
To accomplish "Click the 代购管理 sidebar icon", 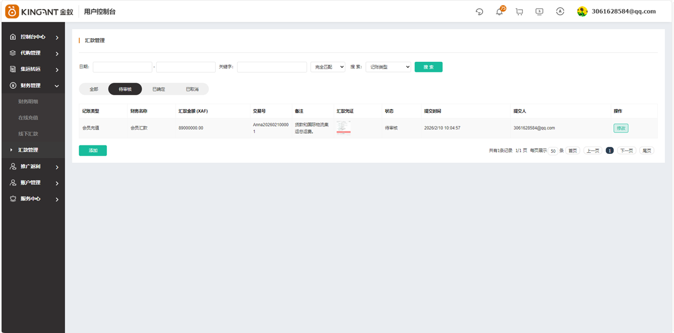I will 12,53.
